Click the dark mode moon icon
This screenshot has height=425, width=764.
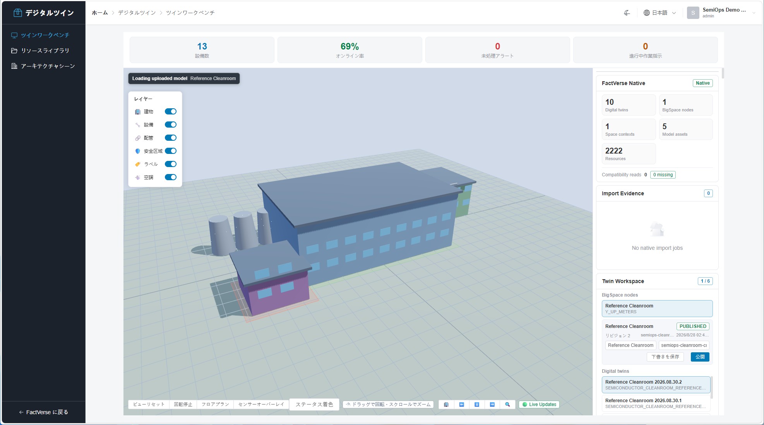627,13
